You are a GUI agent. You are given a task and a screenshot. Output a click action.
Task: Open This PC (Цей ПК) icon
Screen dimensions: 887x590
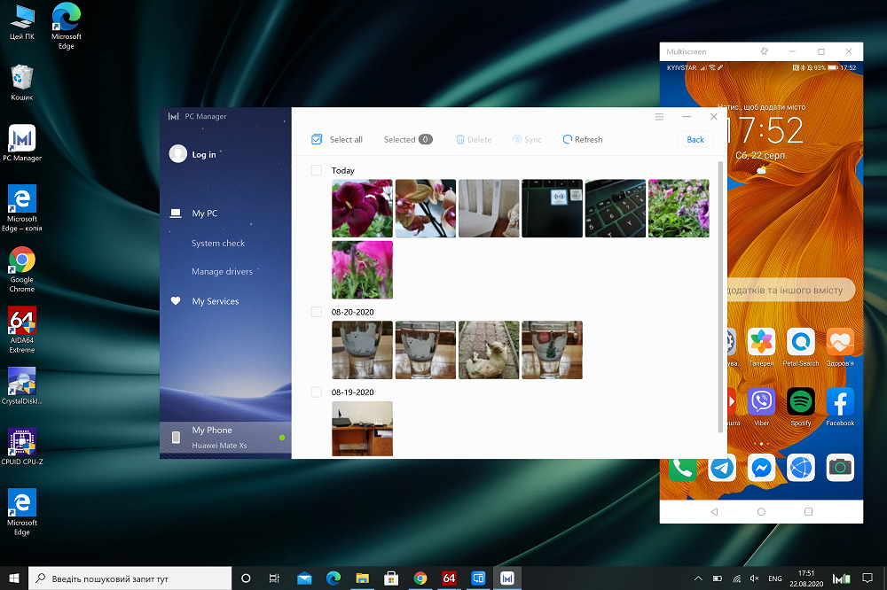[x=22, y=23]
